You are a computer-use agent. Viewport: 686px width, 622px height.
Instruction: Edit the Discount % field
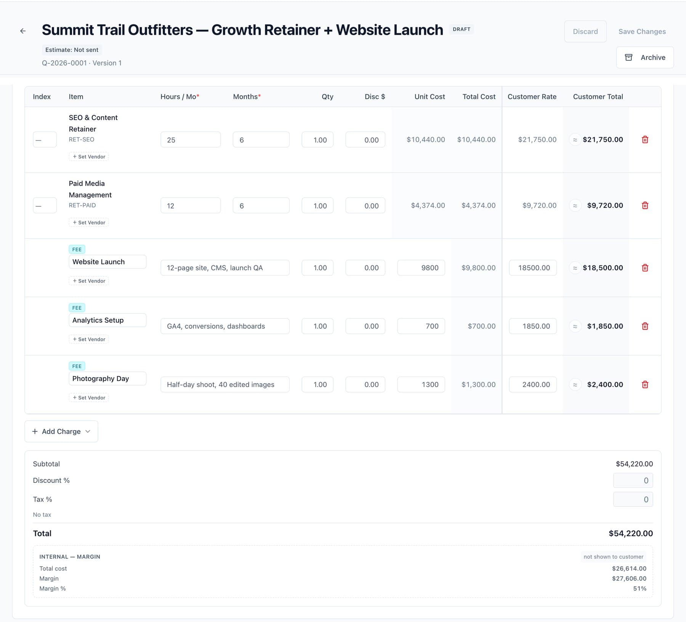pyautogui.click(x=633, y=481)
